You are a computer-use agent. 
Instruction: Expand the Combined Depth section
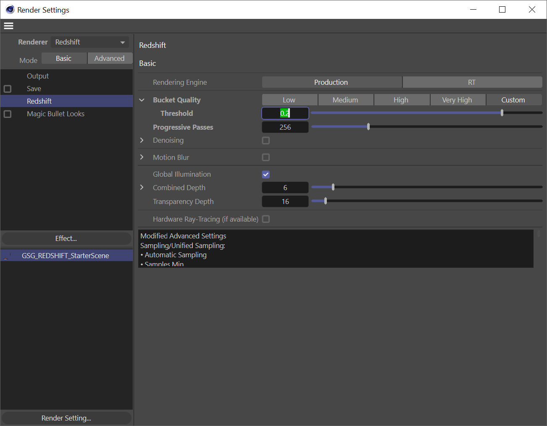pyautogui.click(x=142, y=187)
